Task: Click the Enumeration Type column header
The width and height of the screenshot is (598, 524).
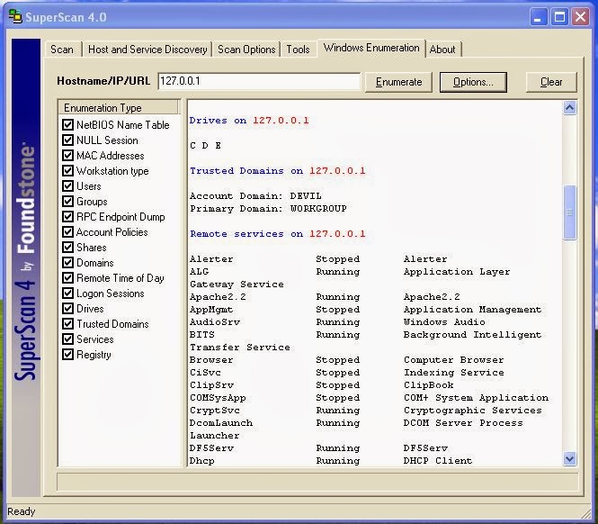Action: [x=119, y=108]
